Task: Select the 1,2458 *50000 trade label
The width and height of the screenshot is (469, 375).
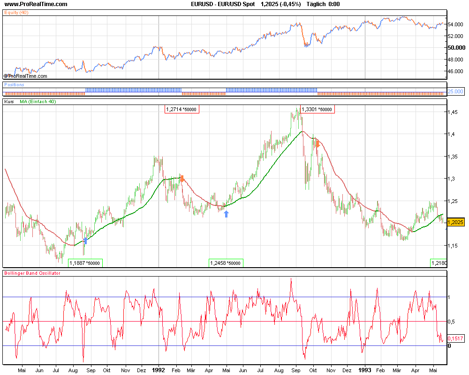Action: [226, 263]
